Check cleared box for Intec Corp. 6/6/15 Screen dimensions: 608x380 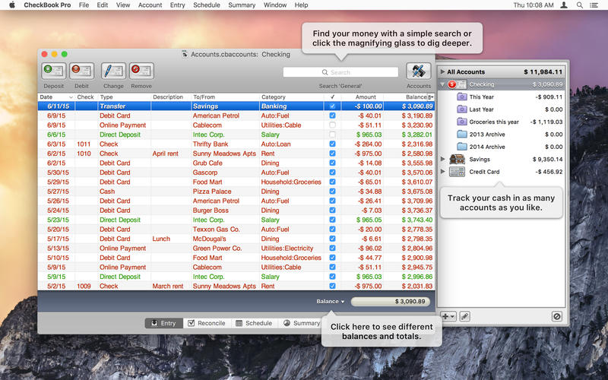click(332, 135)
